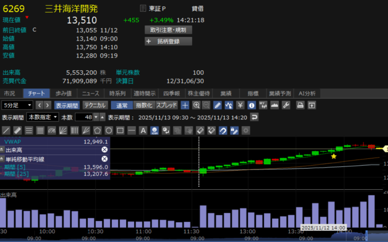
Task: Toggle the 指数化 chart mode
Action: [144, 105]
